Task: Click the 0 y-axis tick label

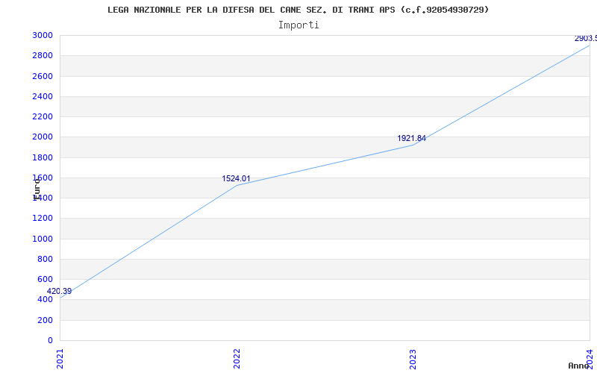Action: (x=50, y=340)
